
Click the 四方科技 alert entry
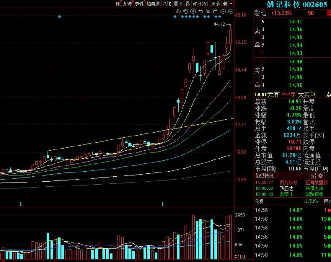[289, 182]
